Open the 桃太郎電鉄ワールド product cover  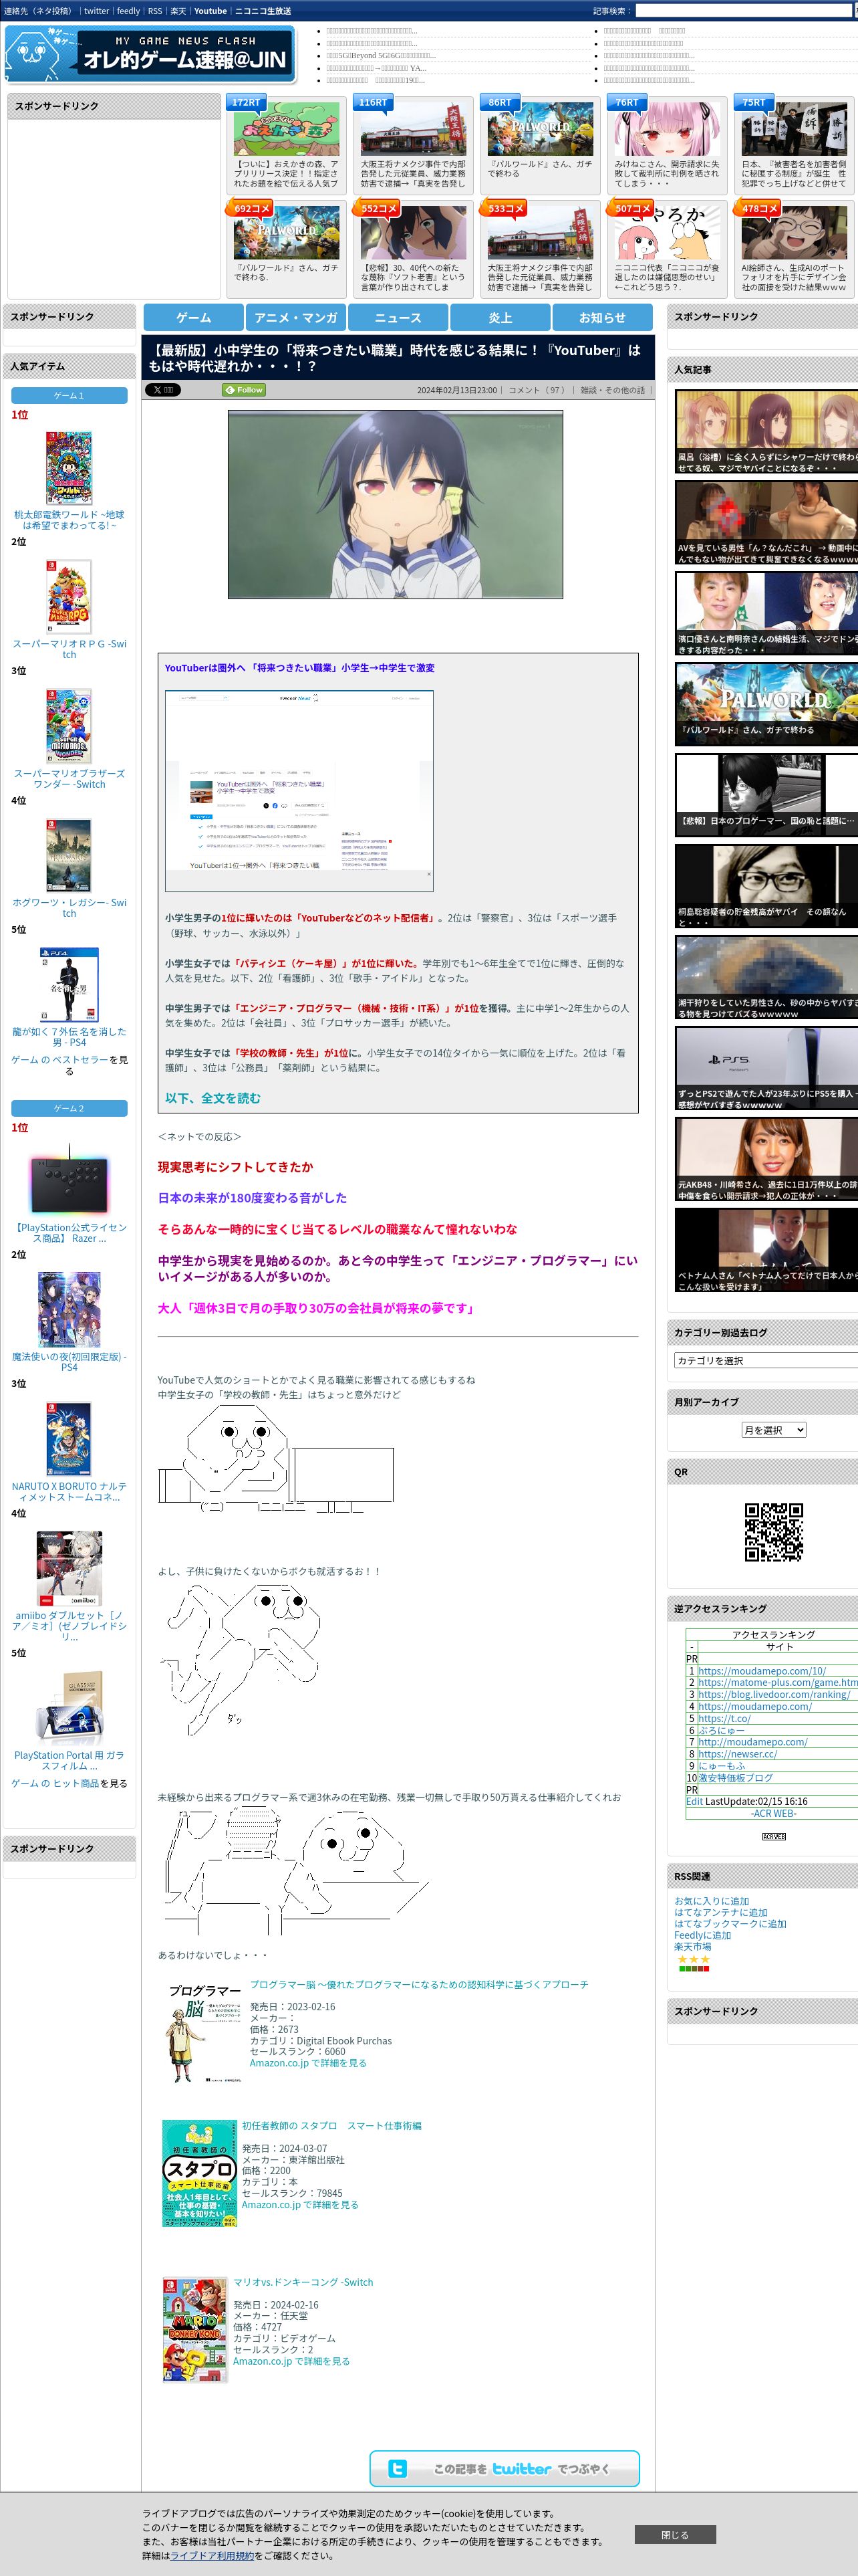[x=69, y=467]
